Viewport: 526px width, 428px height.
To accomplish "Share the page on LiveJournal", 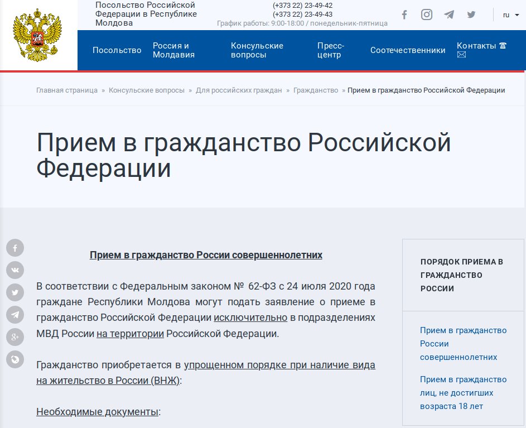I will pyautogui.click(x=15, y=359).
